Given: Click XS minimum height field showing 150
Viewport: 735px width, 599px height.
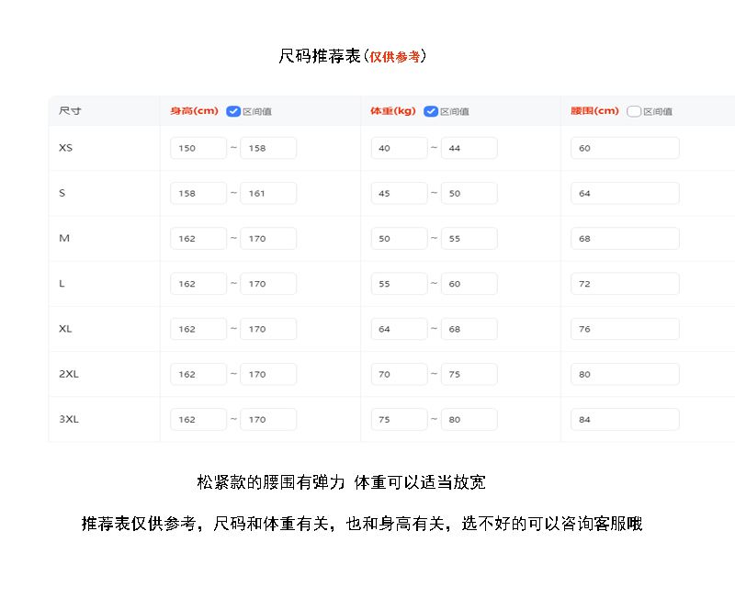Looking at the screenshot, I should click(198, 148).
